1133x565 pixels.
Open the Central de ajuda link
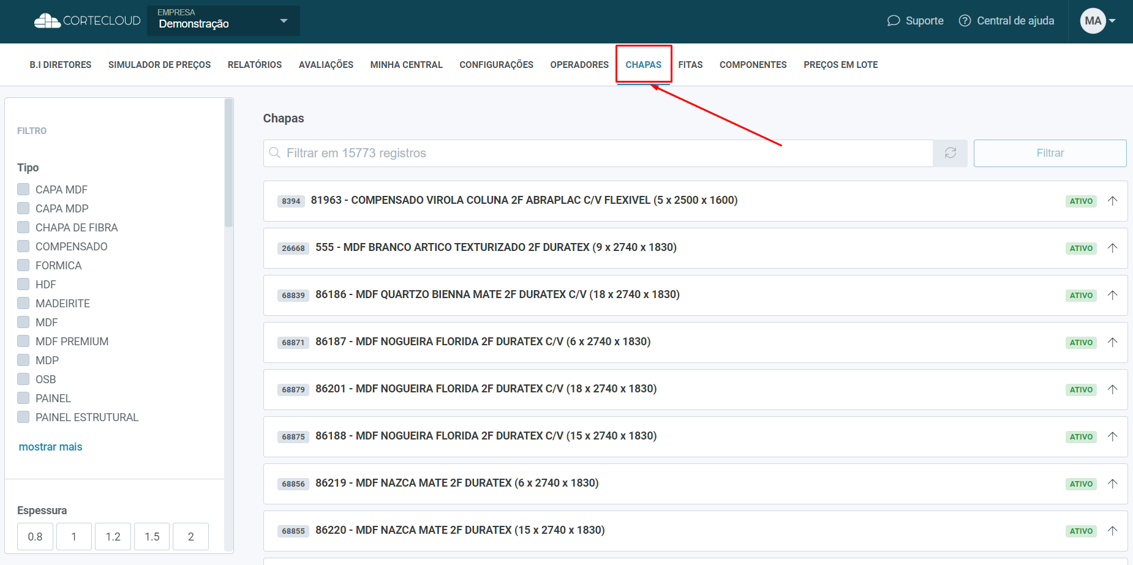tap(1015, 21)
